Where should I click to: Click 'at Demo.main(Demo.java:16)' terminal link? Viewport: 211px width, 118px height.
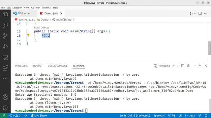click(54, 107)
